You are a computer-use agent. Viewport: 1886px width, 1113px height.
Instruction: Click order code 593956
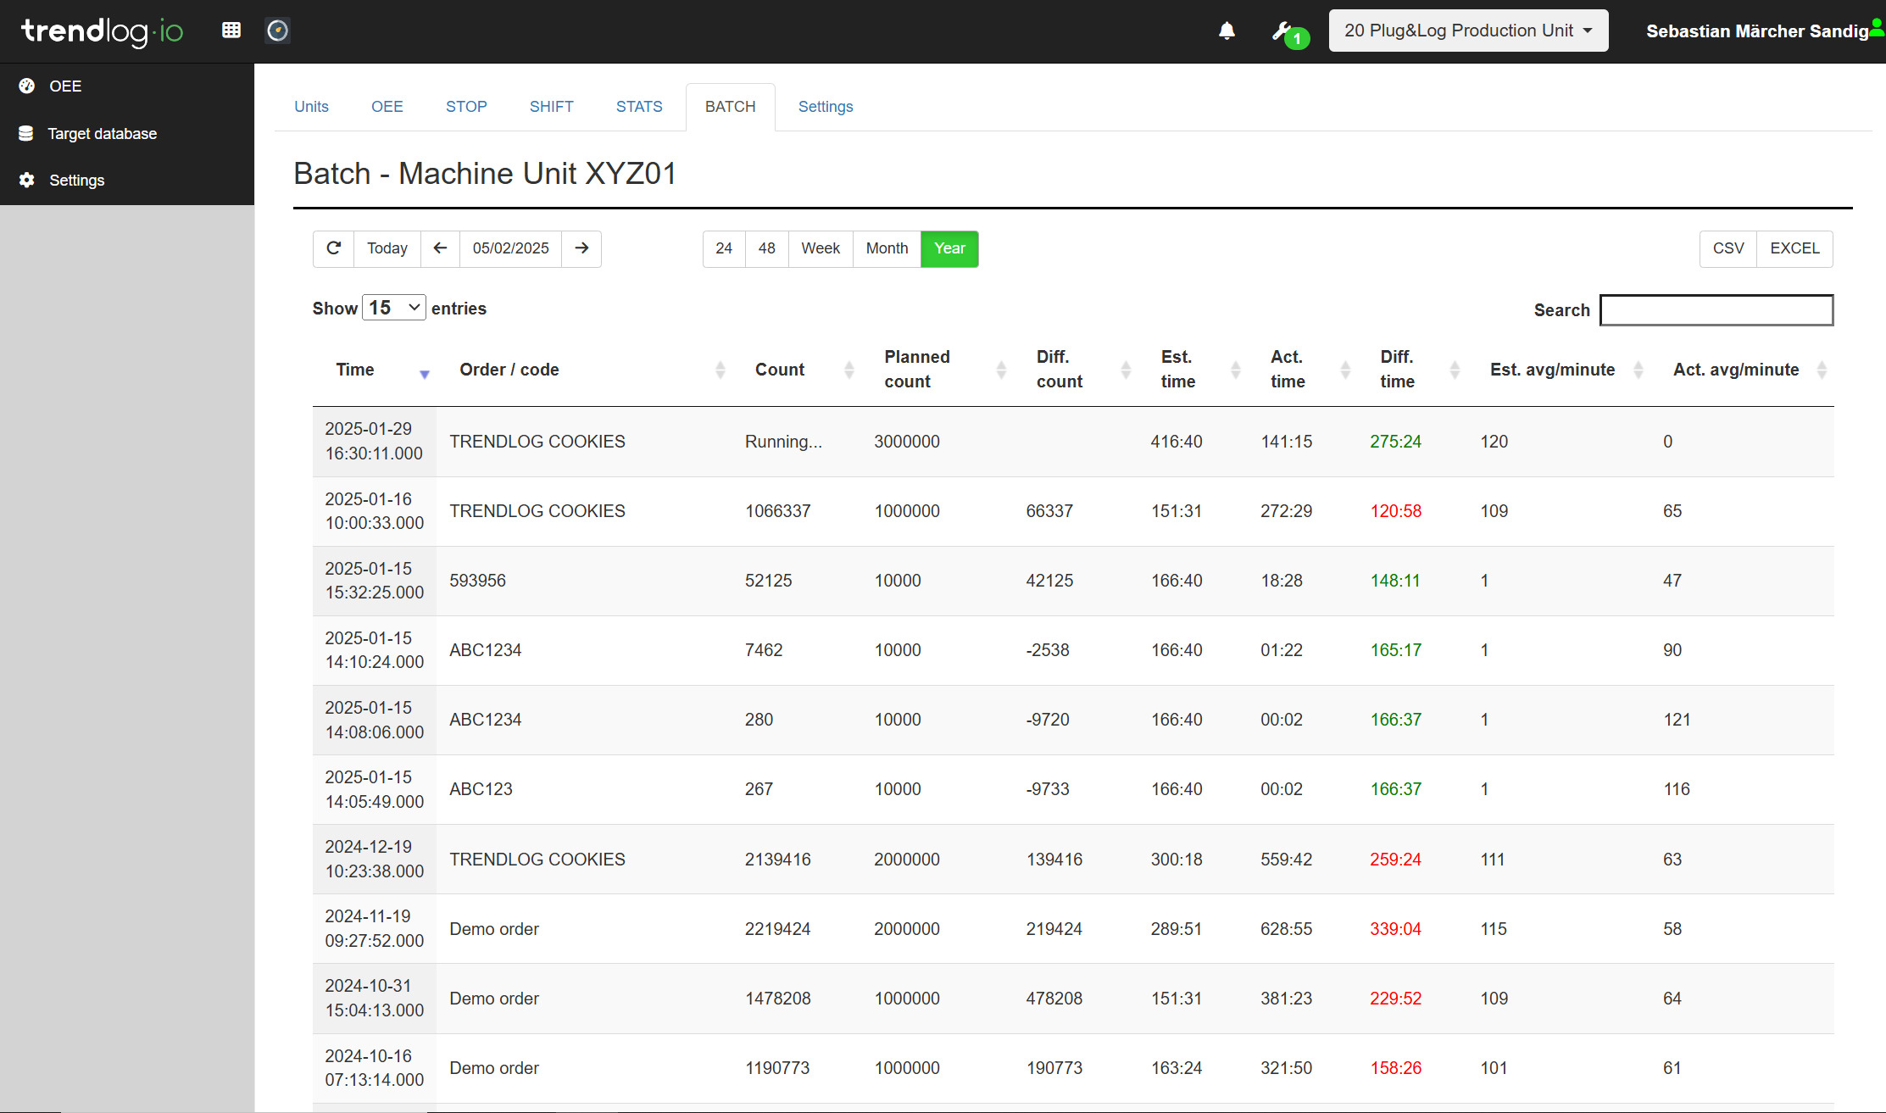[477, 581]
